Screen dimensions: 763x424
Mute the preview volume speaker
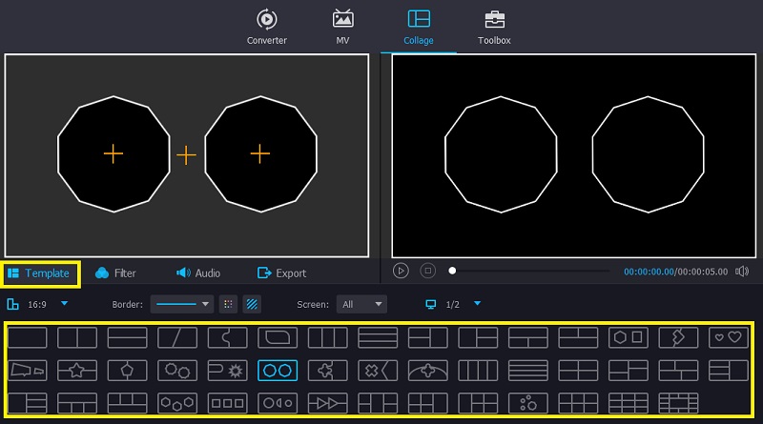coord(742,272)
